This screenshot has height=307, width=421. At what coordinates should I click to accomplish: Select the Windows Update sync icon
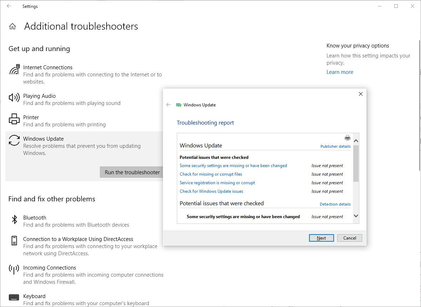[14, 140]
